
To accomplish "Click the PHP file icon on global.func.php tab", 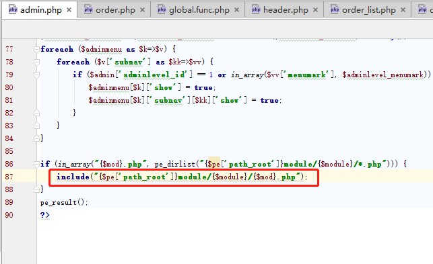I will click(x=162, y=9).
